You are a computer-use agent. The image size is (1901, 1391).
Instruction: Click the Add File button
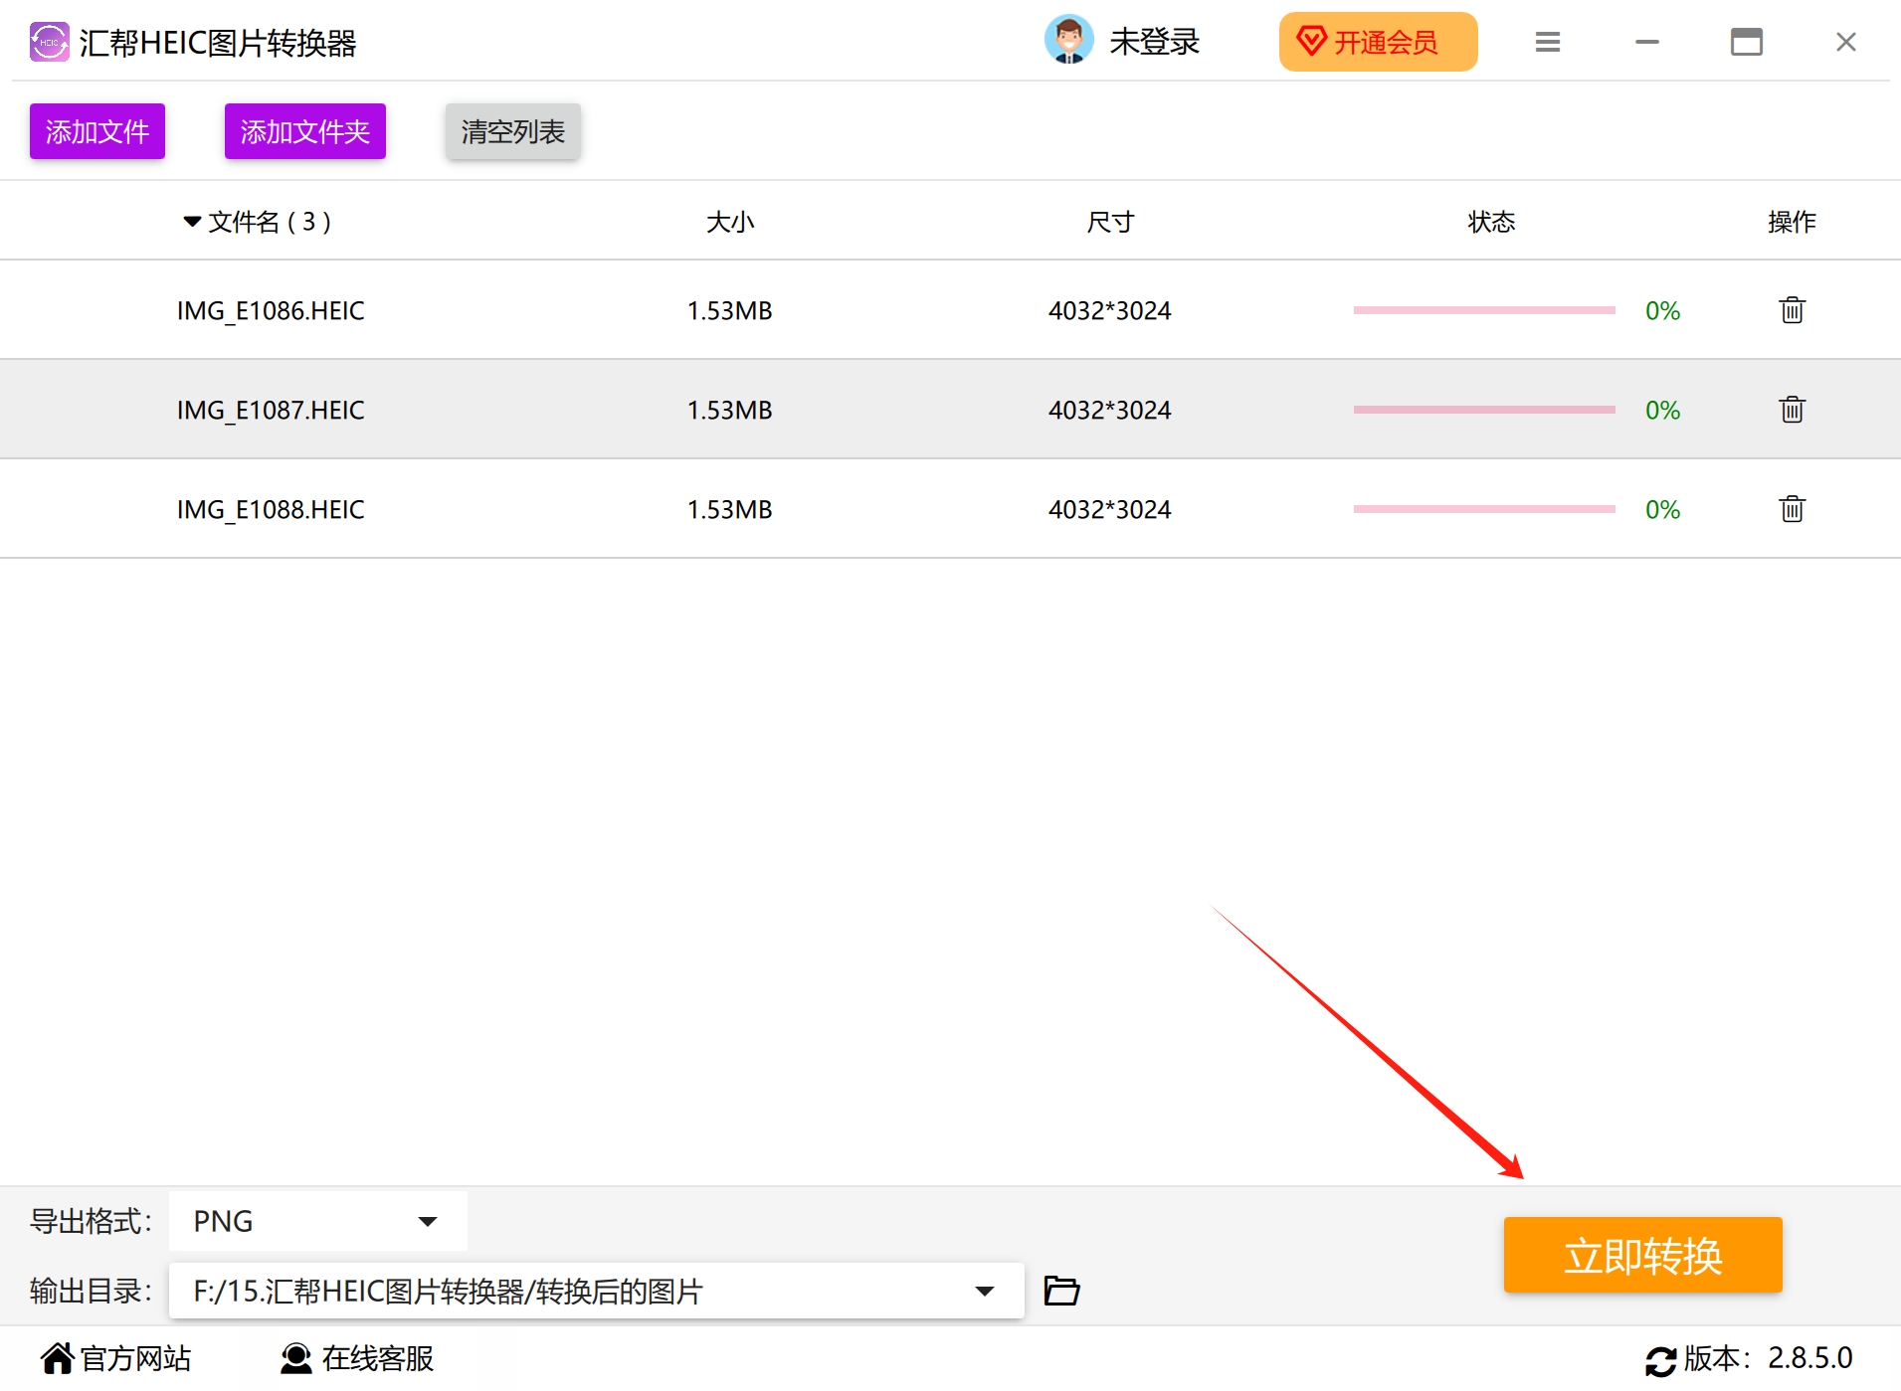tap(96, 131)
